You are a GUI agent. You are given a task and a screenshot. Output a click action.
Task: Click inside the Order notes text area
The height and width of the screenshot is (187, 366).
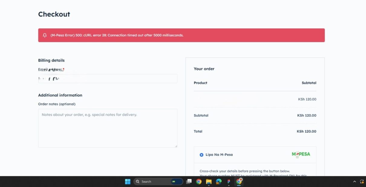108,128
